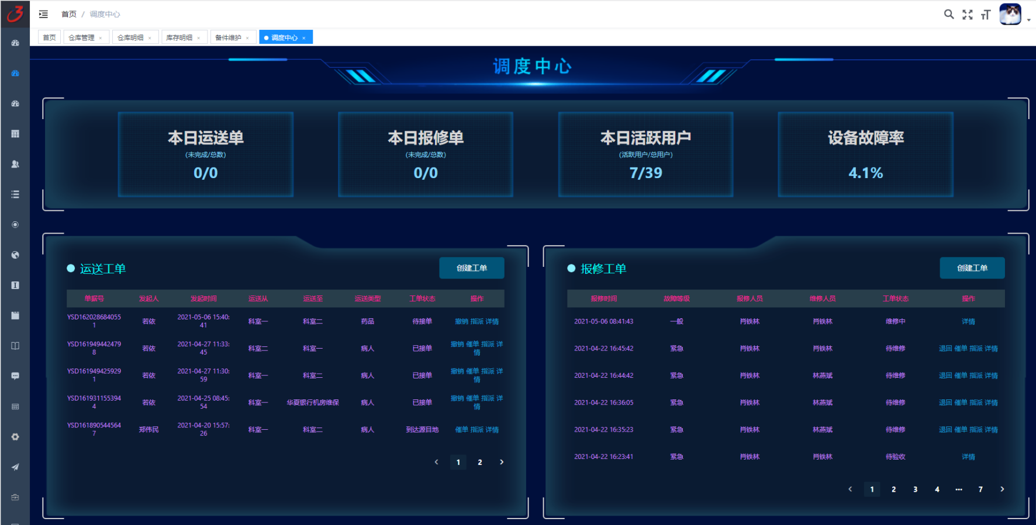Go to next page of 报修工单
Image resolution: width=1036 pixels, height=525 pixels.
coord(1002,489)
